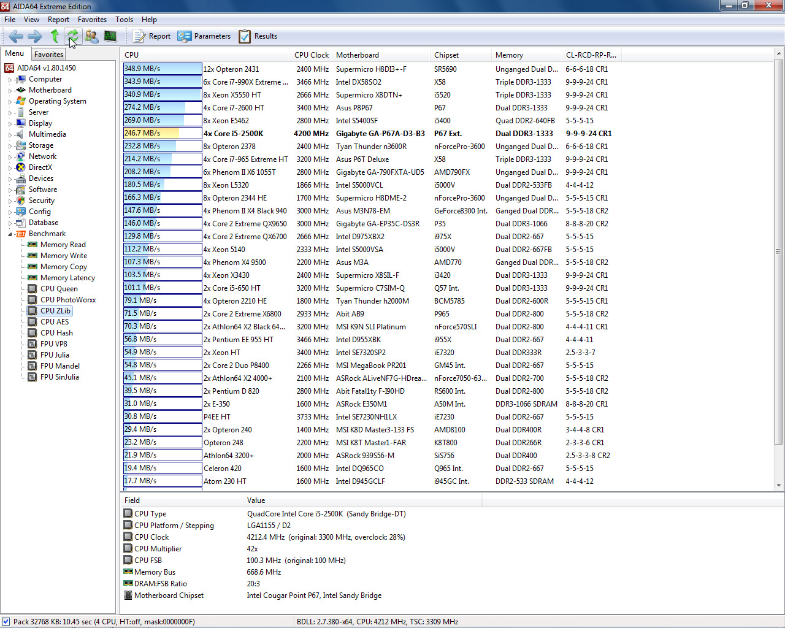Sort by the Memory column header
The width and height of the screenshot is (785, 628).
(526, 55)
